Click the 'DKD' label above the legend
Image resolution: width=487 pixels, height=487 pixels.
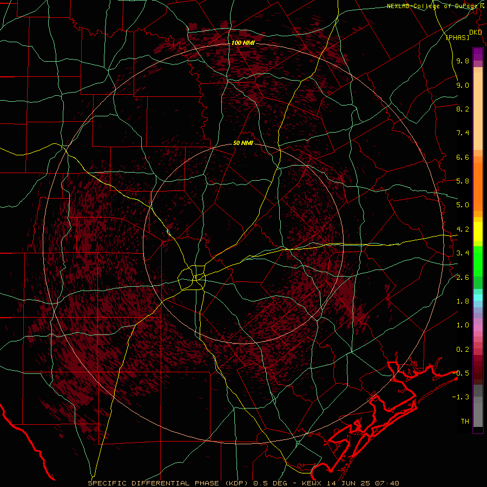tap(475, 32)
